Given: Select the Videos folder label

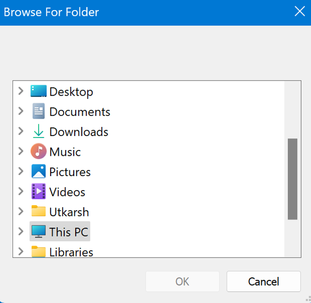Looking at the screenshot, I should (x=67, y=192).
